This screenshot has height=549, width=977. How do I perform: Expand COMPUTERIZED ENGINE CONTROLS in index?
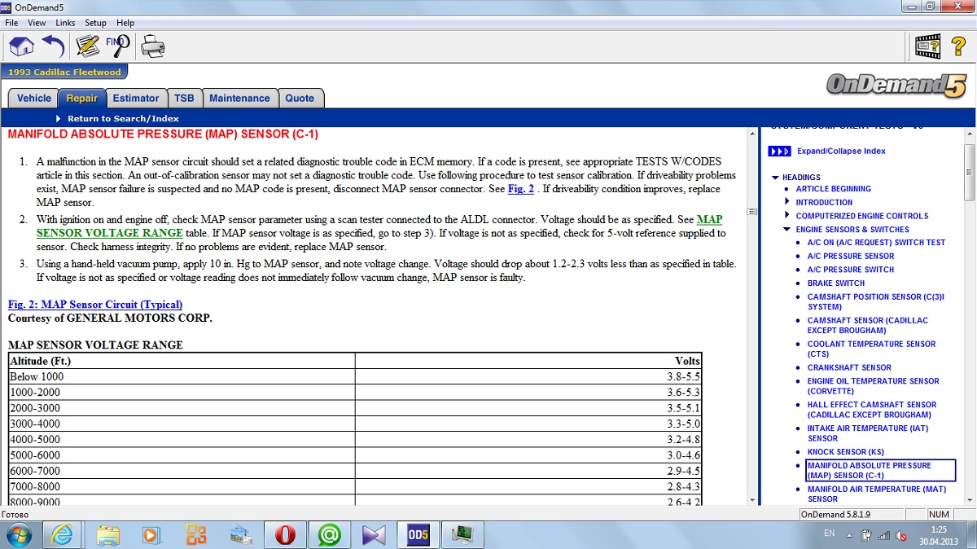pyautogui.click(x=787, y=216)
